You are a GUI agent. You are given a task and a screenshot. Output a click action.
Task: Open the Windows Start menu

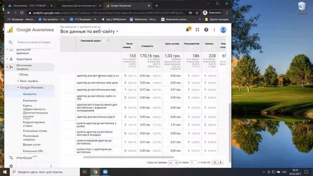pyautogui.click(x=4, y=172)
